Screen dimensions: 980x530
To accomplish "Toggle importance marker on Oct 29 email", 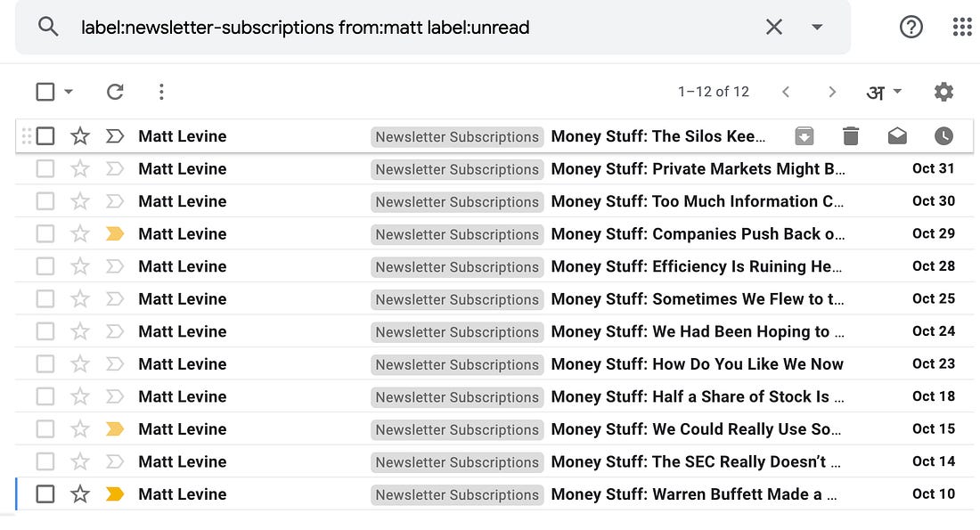I will (x=115, y=233).
